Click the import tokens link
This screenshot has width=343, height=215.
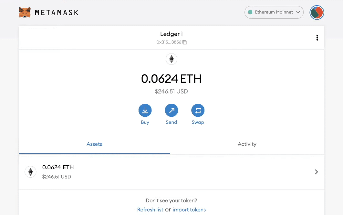[x=189, y=210]
